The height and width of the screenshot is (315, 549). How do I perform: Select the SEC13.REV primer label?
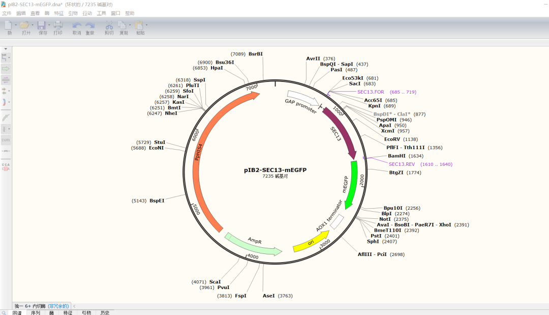[x=402, y=164]
